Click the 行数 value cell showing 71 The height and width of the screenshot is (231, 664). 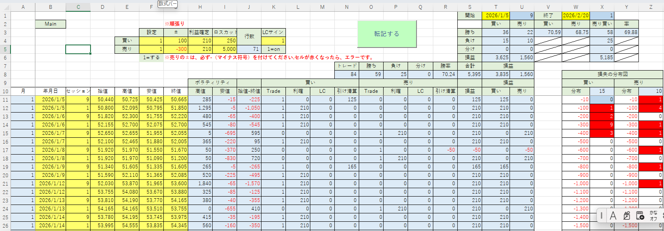[249, 49]
